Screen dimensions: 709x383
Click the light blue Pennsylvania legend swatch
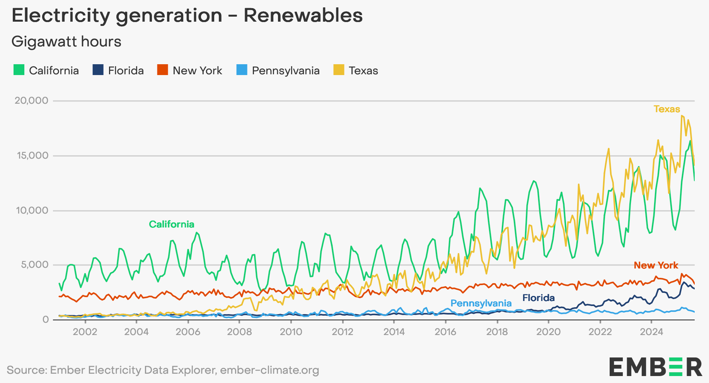click(x=242, y=70)
